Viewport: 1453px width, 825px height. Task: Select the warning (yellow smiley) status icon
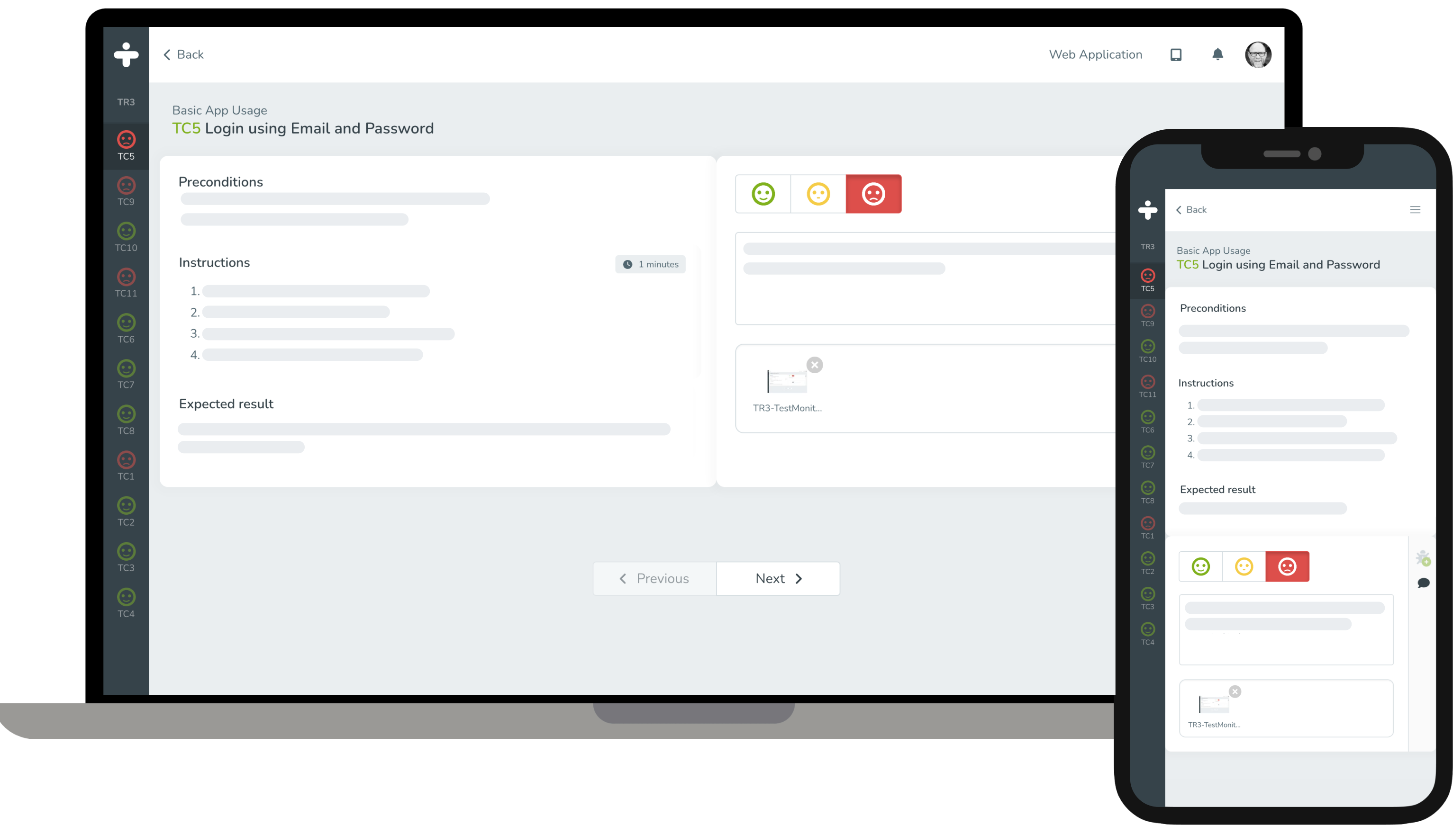(818, 194)
